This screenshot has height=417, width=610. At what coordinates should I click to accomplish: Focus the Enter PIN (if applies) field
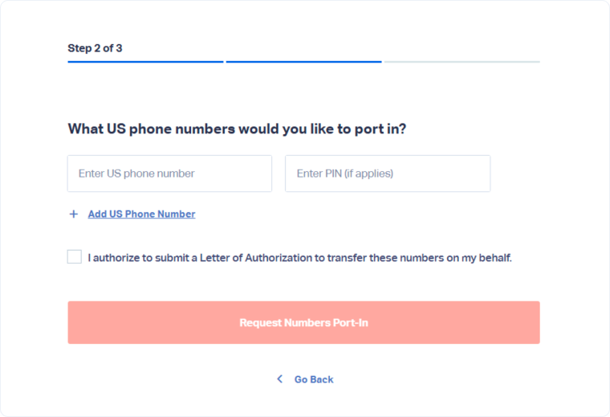387,174
